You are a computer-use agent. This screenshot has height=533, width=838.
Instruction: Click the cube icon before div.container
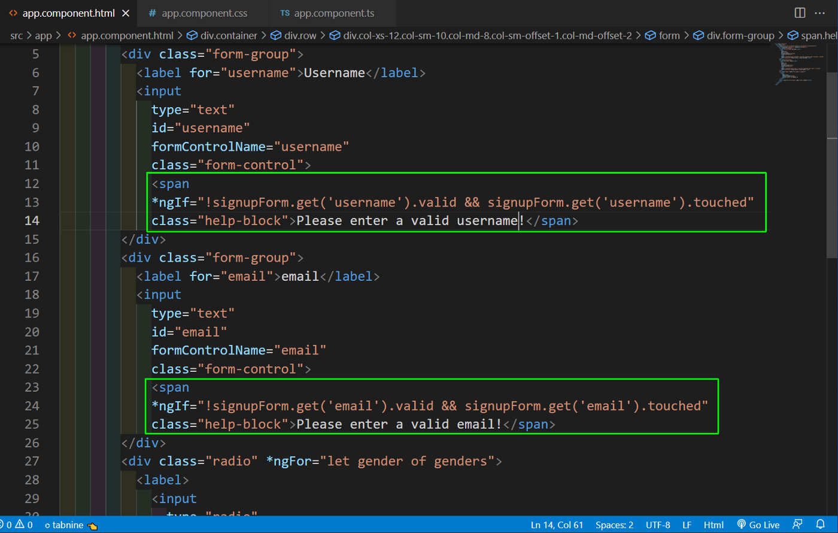coord(192,36)
